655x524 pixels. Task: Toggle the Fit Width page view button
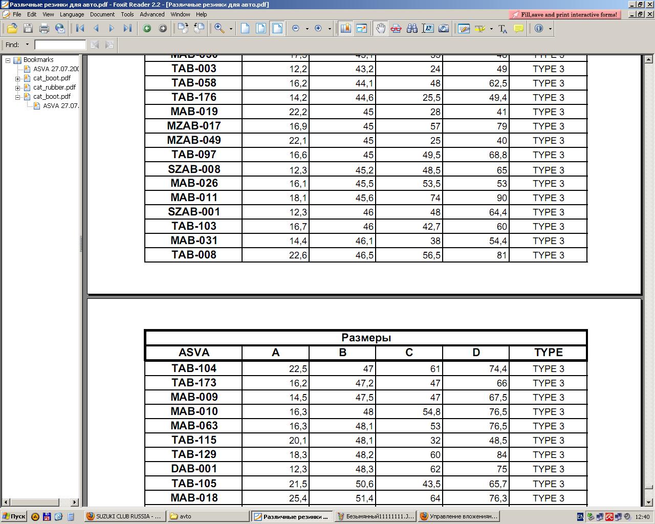pyautogui.click(x=277, y=29)
